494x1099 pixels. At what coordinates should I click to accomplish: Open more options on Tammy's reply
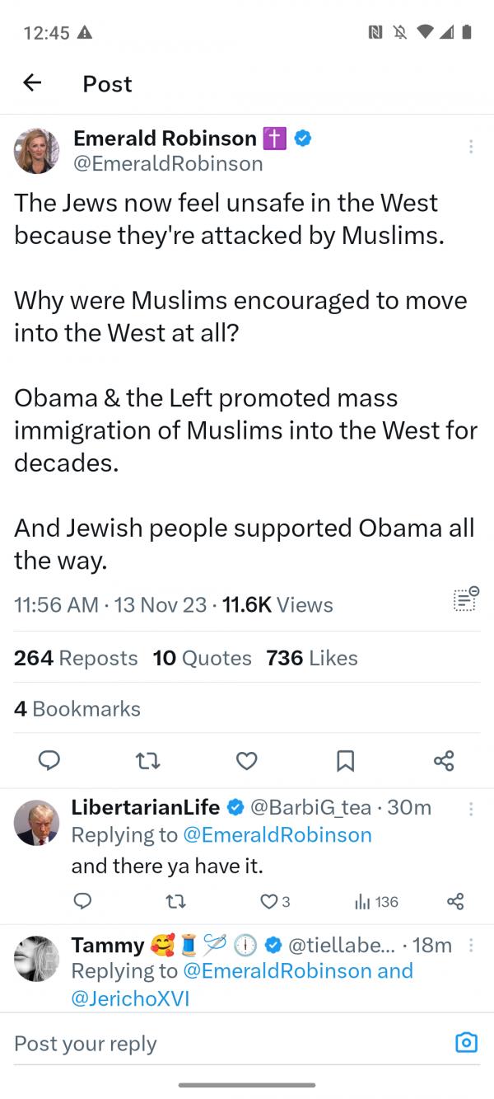(x=470, y=945)
